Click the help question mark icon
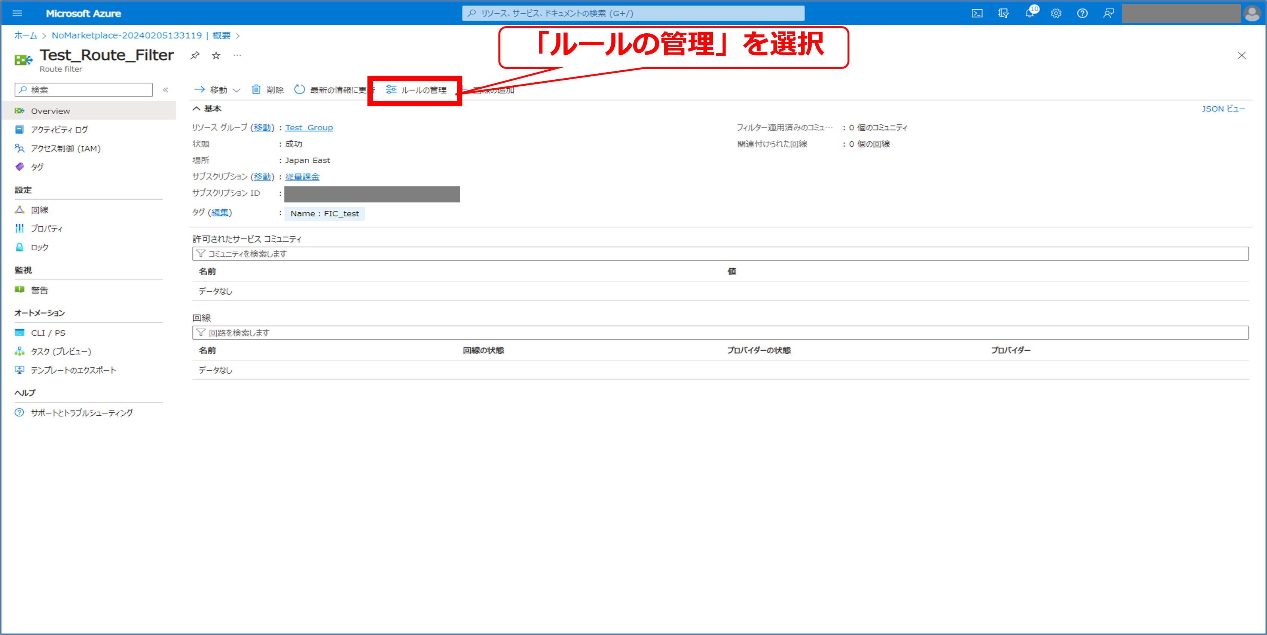The height and width of the screenshot is (635, 1267). click(x=1082, y=13)
